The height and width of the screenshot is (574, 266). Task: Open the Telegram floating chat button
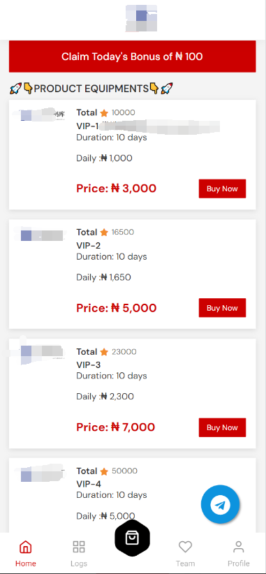point(220,504)
